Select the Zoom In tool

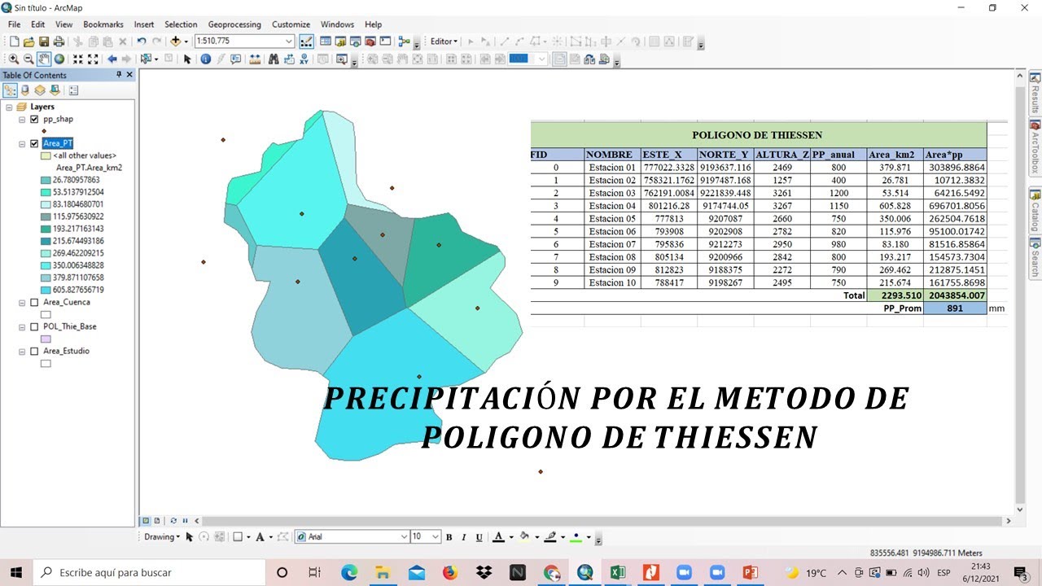pyautogui.click(x=14, y=59)
